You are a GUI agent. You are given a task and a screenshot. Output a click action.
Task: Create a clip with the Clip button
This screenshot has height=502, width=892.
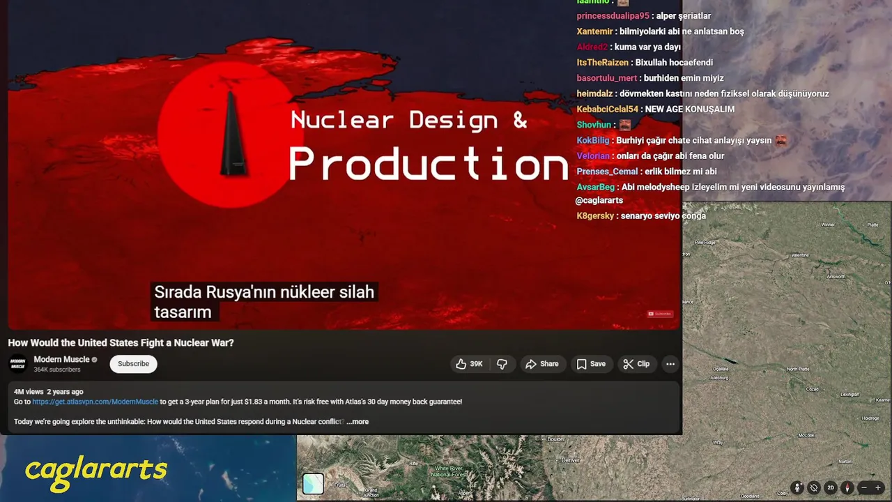636,364
